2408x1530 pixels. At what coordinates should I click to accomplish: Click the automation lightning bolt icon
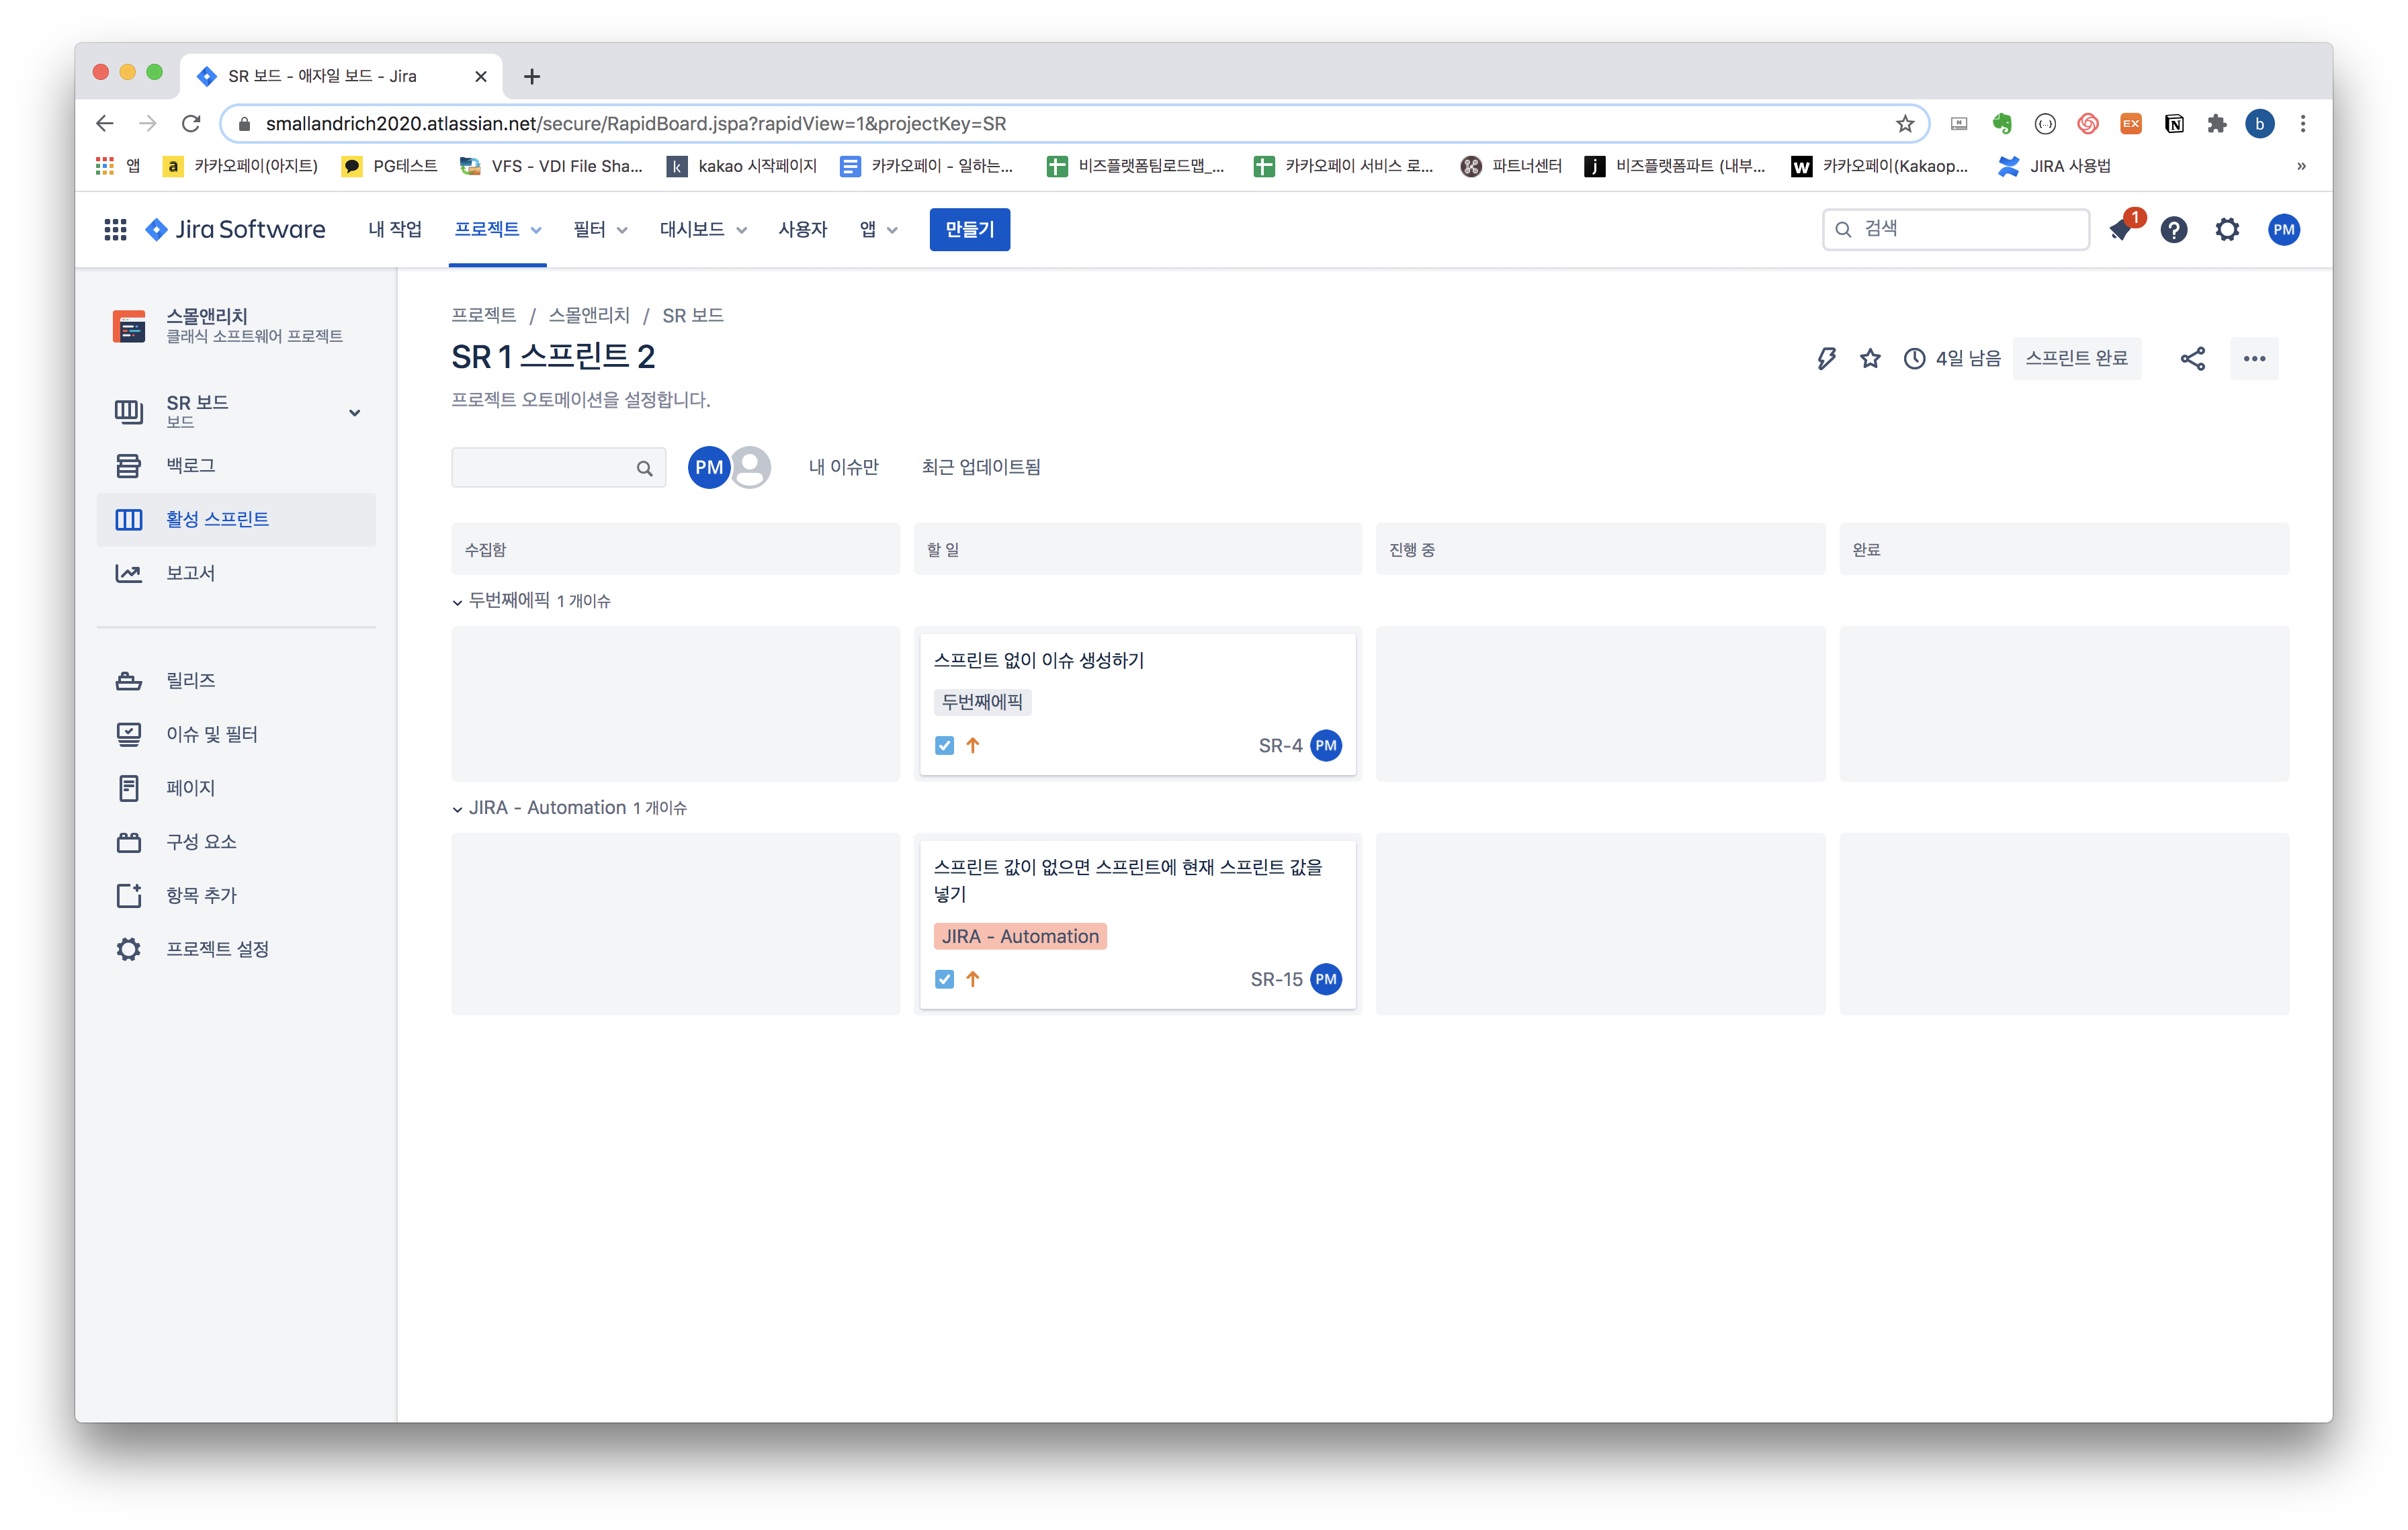click(x=1826, y=359)
